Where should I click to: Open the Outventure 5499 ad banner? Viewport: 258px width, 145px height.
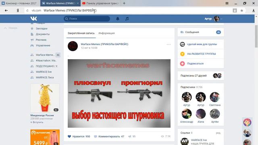pyautogui.click(x=45, y=137)
